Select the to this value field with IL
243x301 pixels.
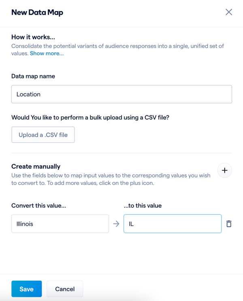click(x=173, y=224)
